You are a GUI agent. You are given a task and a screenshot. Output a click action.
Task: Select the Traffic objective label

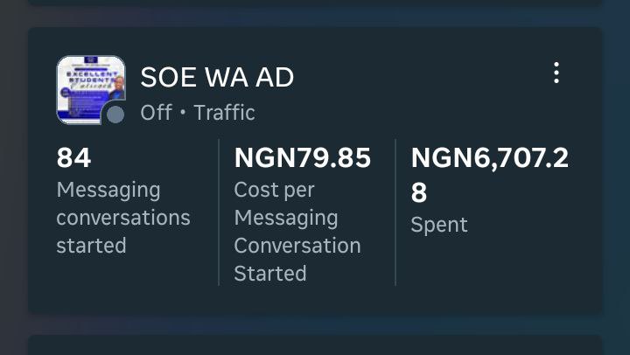[x=224, y=113]
